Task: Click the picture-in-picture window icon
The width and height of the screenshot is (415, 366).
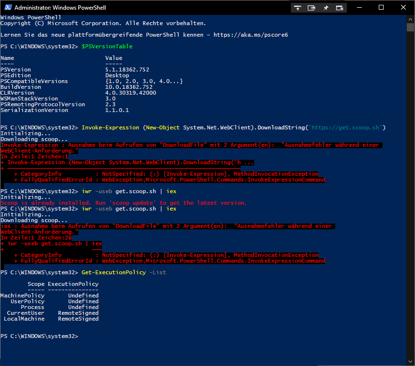Action: tap(312, 8)
